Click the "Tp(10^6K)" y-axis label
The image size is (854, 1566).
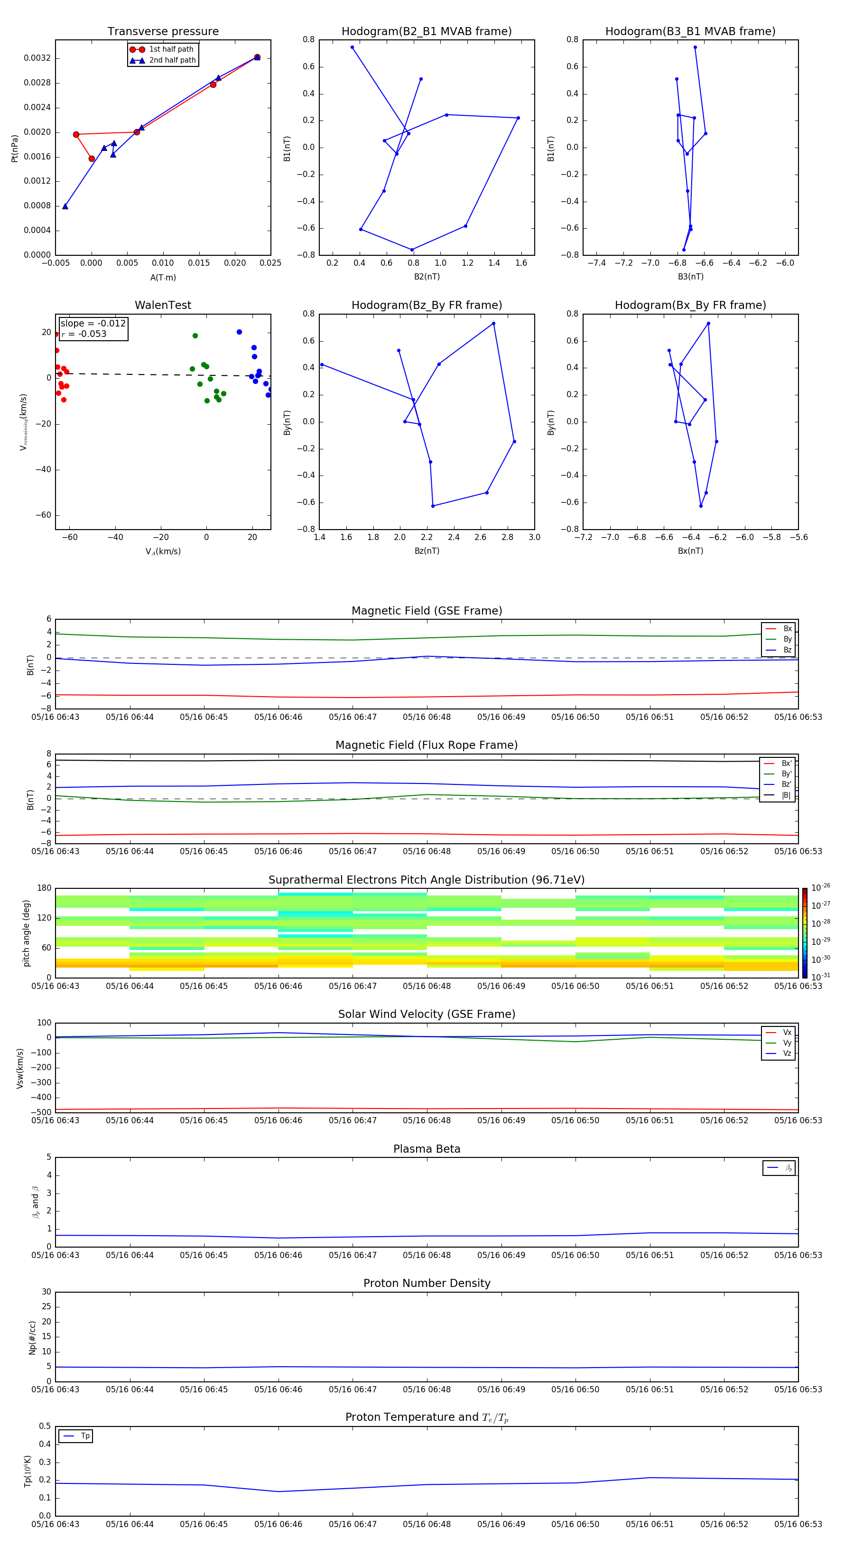(28, 1471)
